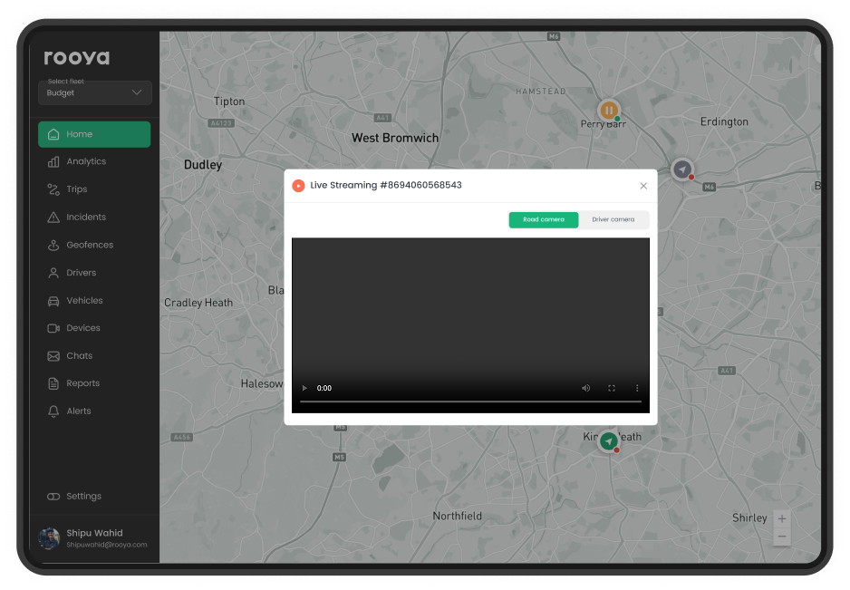The width and height of the screenshot is (850, 590).
Task: Open the Trips route icon
Action: click(53, 189)
